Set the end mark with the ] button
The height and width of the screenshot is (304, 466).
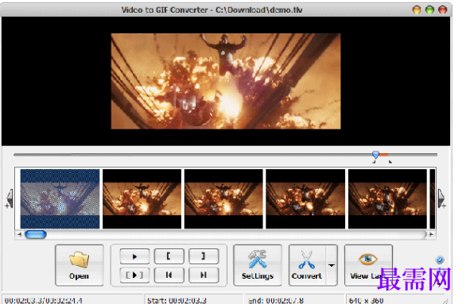pos(204,256)
